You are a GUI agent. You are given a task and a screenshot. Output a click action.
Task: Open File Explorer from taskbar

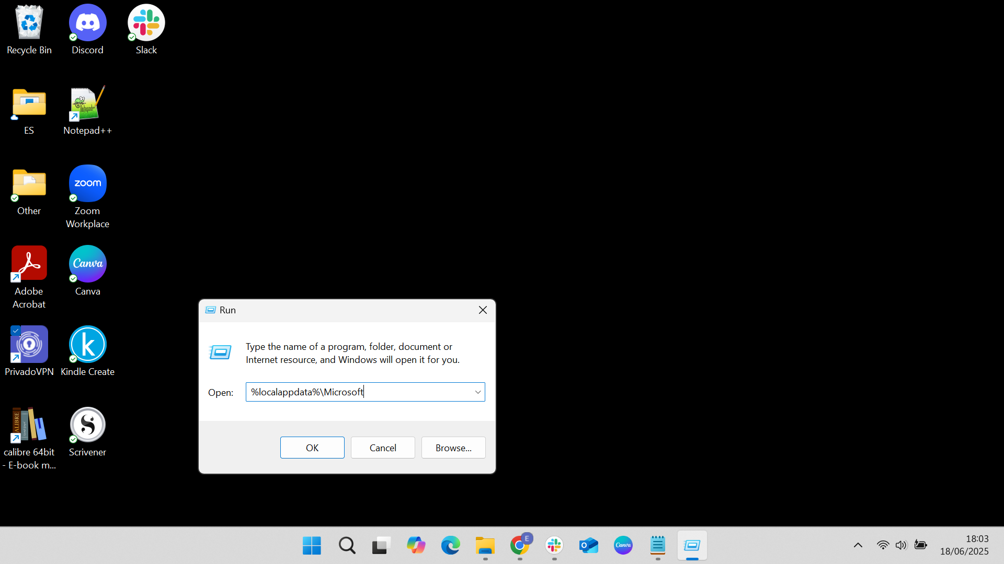[485, 546]
